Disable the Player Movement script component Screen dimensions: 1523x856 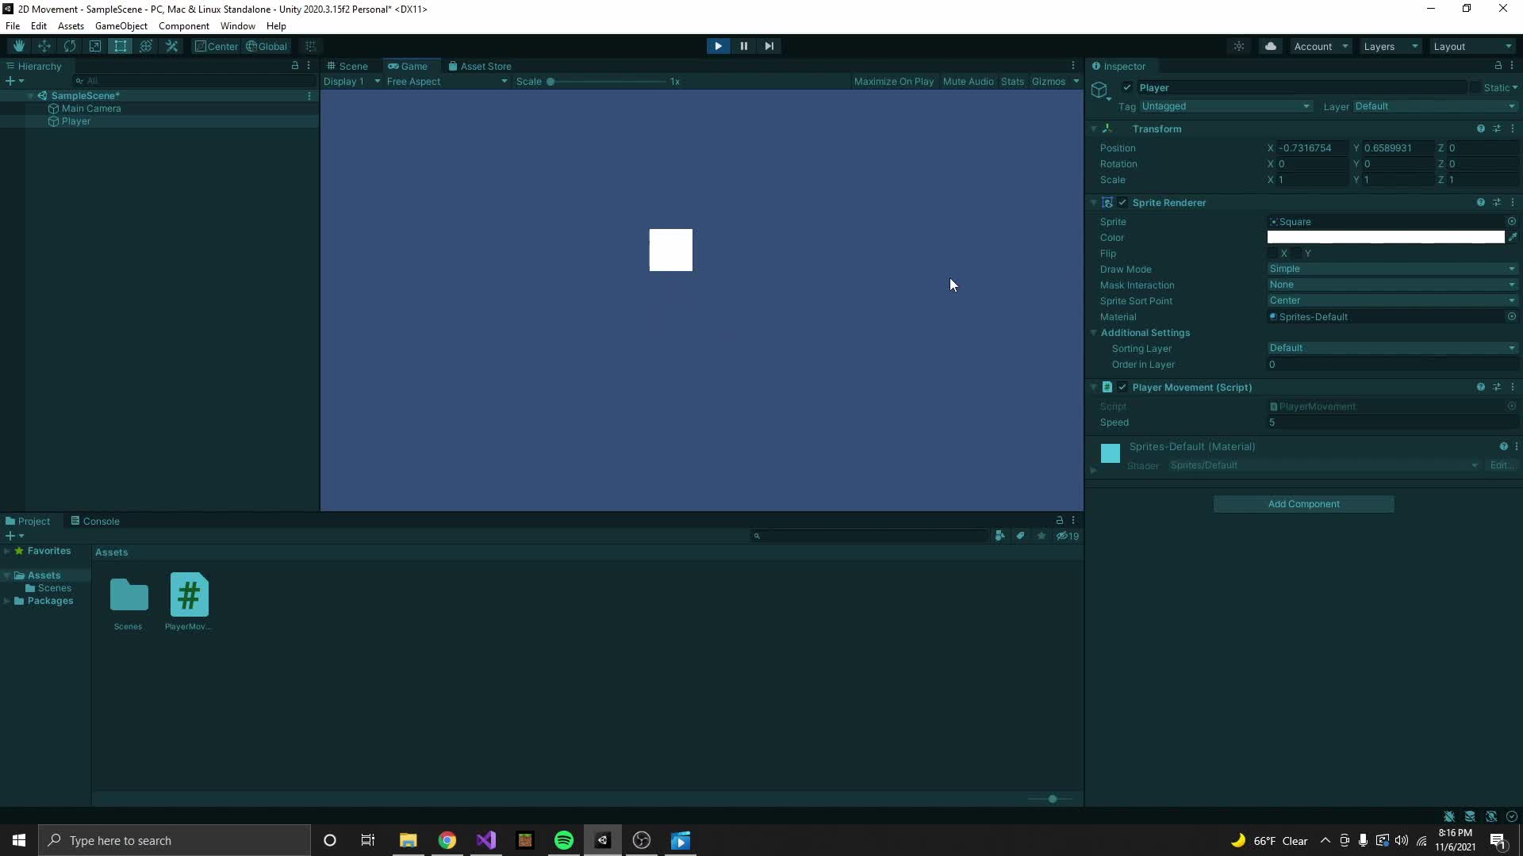[1122, 387]
